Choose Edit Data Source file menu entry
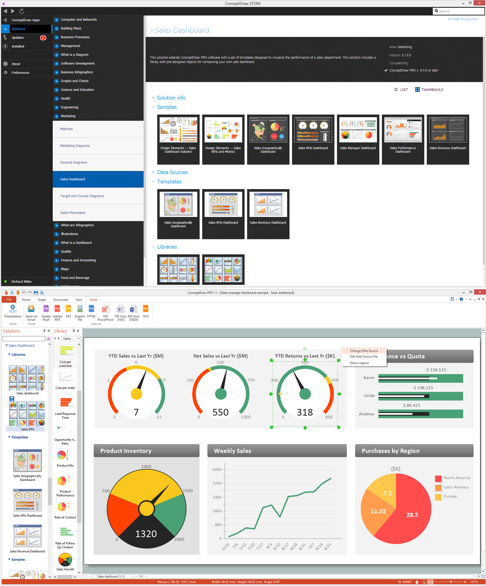This screenshot has width=486, height=586. 364,356
